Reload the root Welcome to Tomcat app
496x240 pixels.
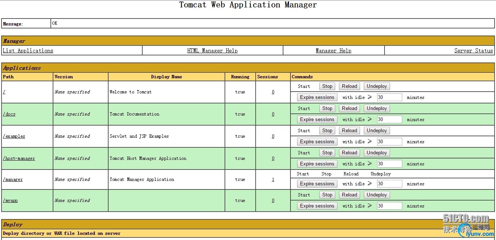click(350, 86)
